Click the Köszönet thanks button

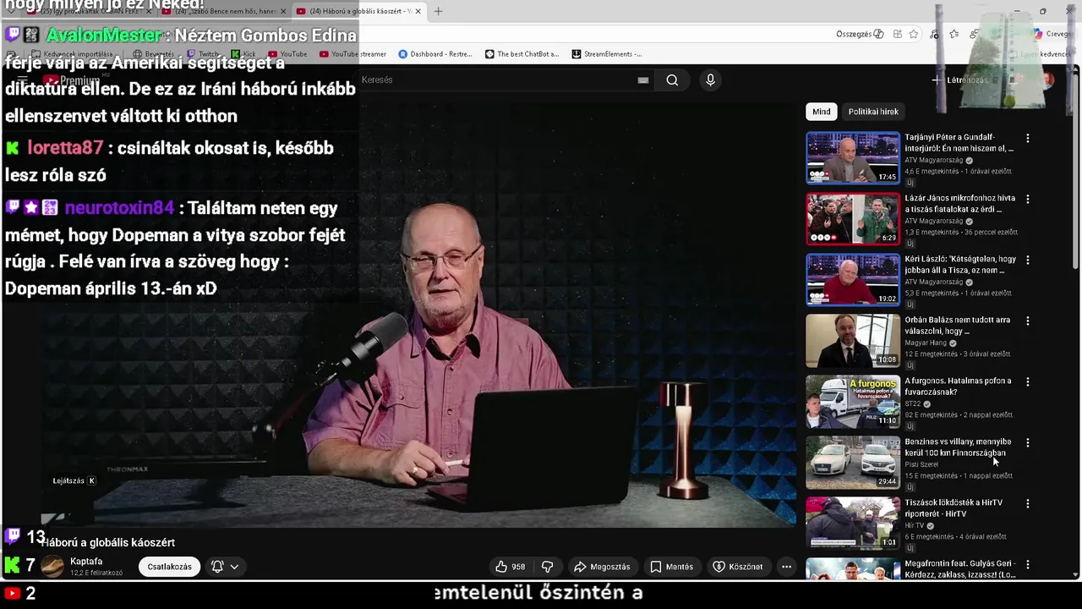point(738,567)
